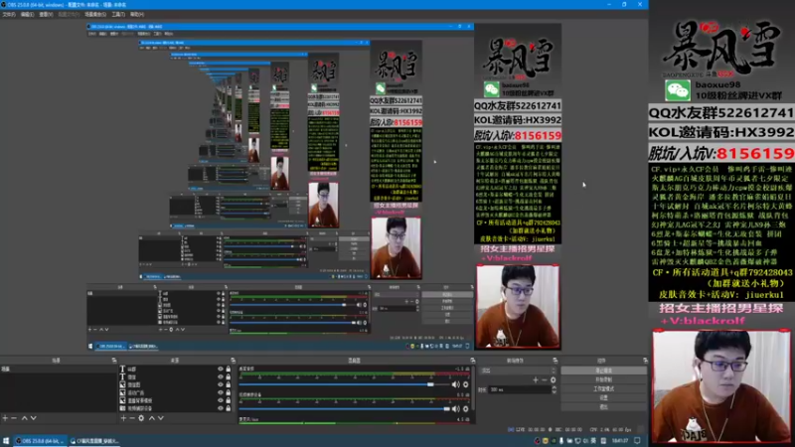Mute the 视频捕获设备 mixer speaker icon
The width and height of the screenshot is (795, 447).
pyautogui.click(x=456, y=409)
